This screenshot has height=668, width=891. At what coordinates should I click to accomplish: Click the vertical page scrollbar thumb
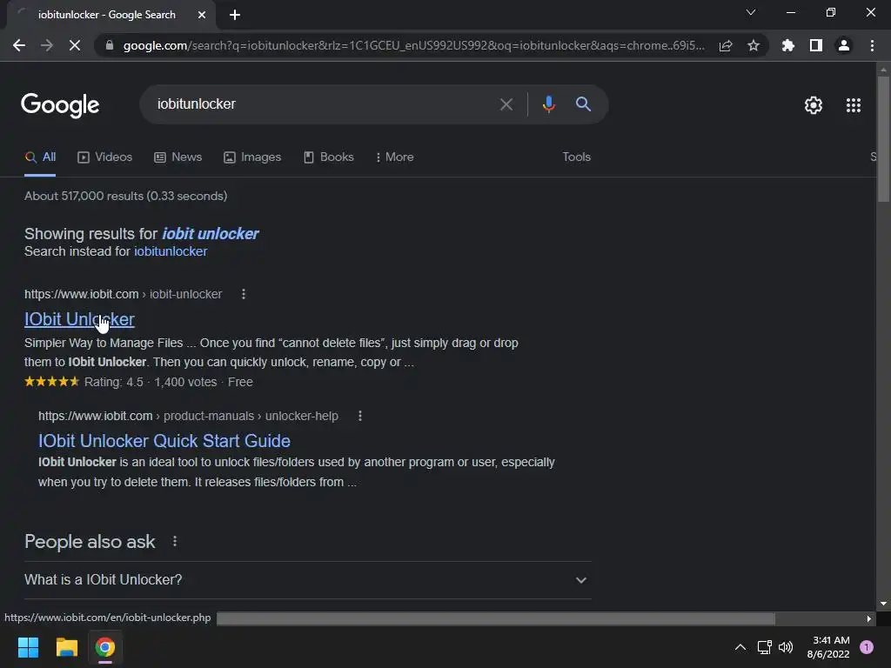pyautogui.click(x=883, y=139)
